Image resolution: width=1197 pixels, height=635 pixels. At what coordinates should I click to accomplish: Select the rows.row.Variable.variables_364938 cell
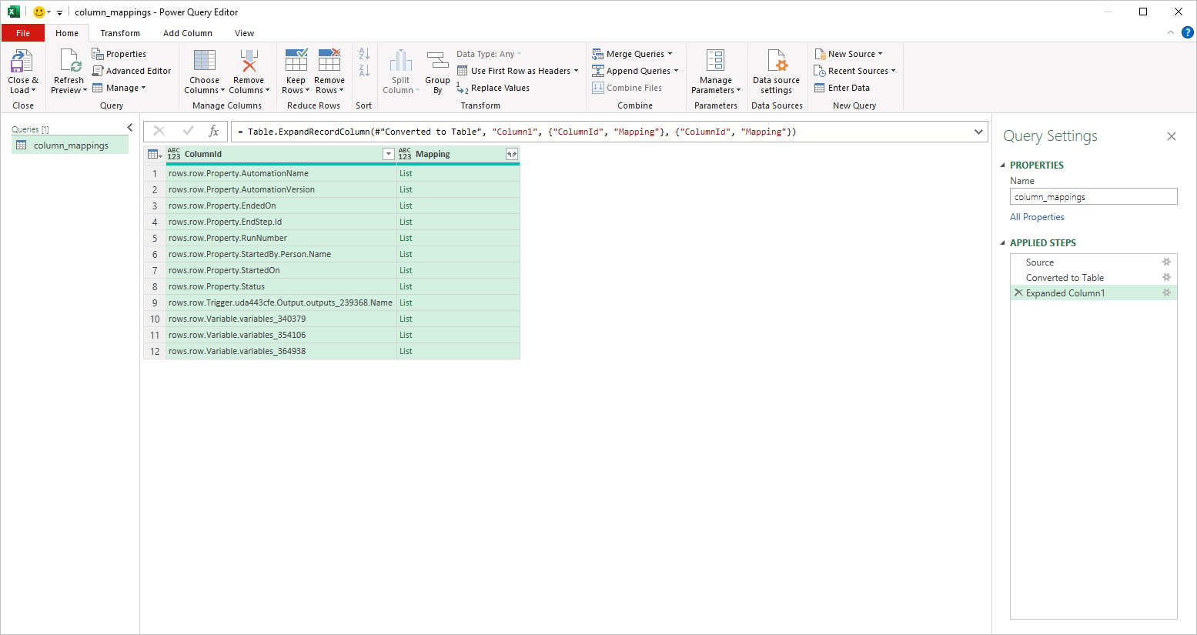point(281,351)
